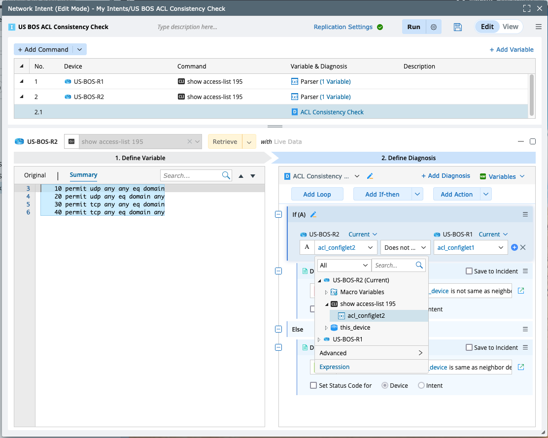Rename diagnosis using pencil icon beside ACL Consistency
The width and height of the screenshot is (548, 438).
tap(371, 176)
